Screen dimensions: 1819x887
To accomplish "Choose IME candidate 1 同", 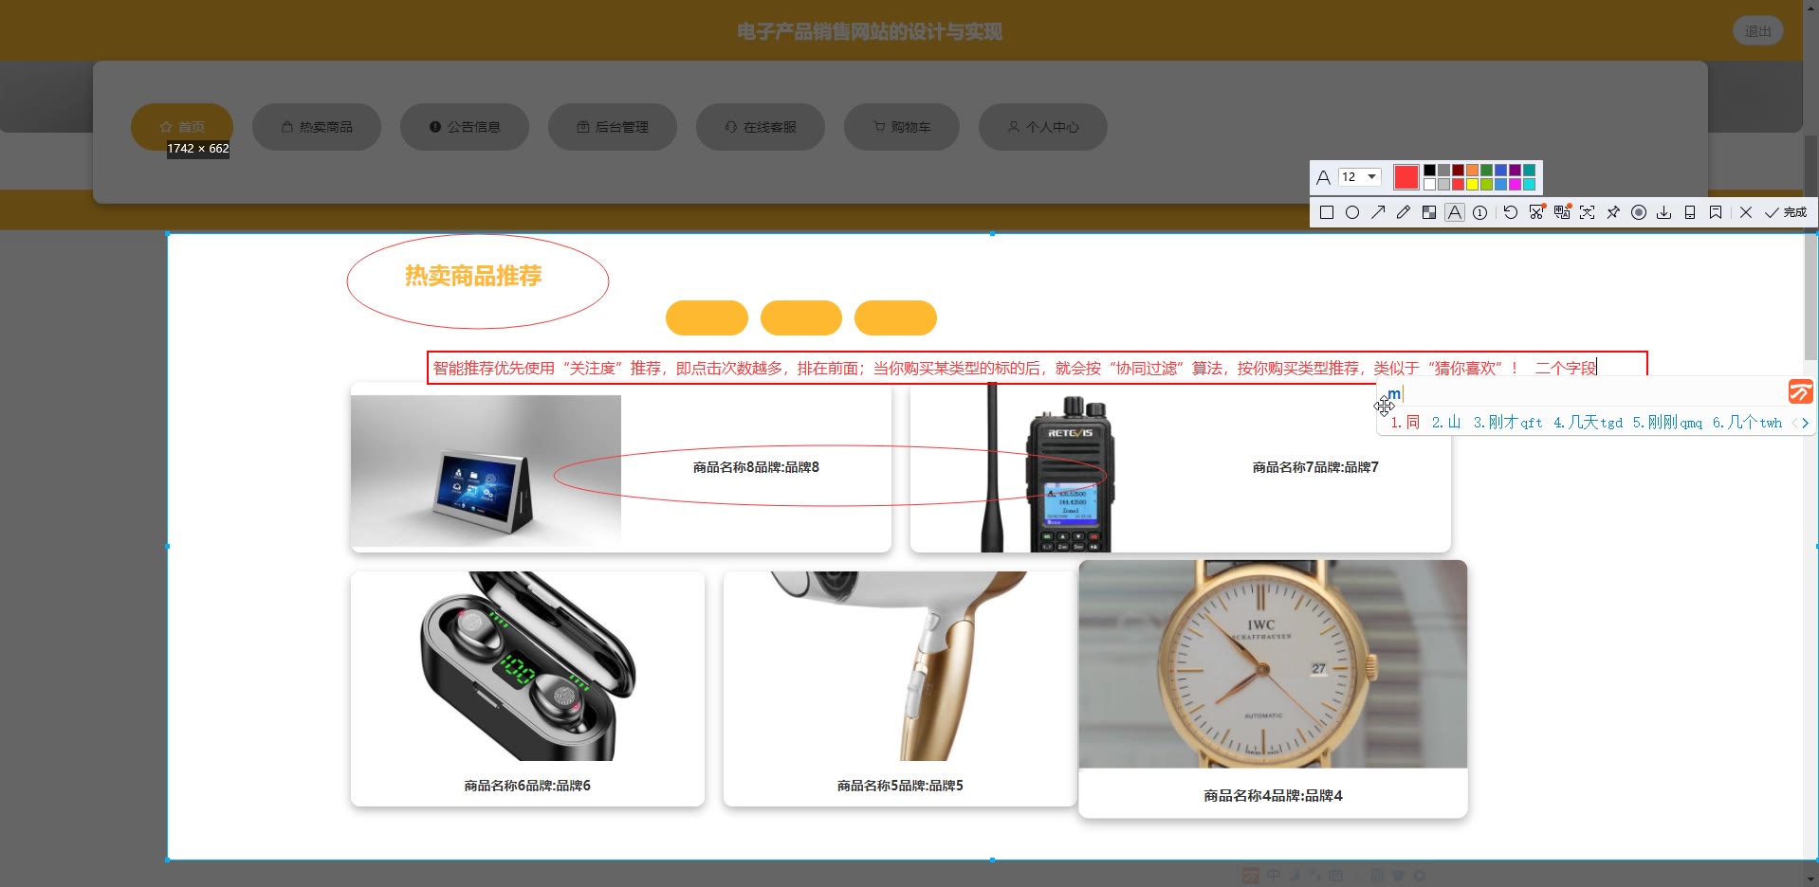I will tap(1406, 423).
